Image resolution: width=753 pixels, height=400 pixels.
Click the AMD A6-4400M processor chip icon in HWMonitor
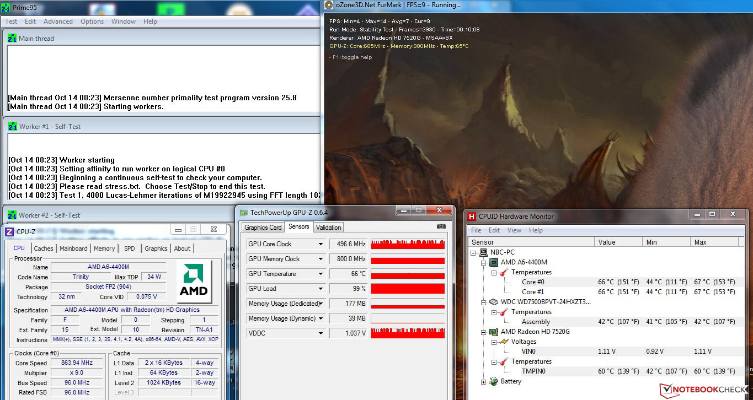click(494, 262)
